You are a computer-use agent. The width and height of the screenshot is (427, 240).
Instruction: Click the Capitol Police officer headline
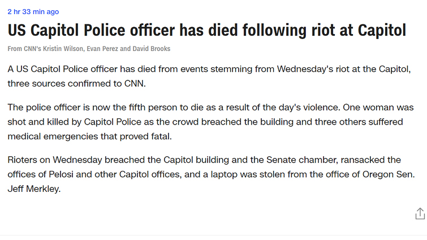click(x=206, y=30)
